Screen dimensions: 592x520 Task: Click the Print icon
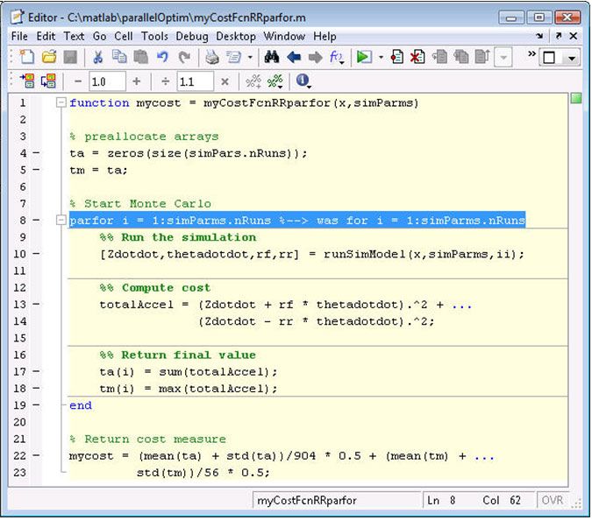pyautogui.click(x=211, y=57)
